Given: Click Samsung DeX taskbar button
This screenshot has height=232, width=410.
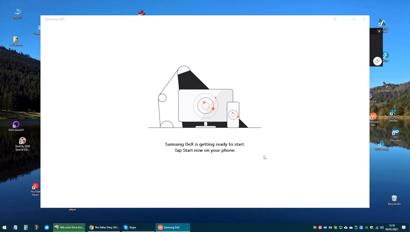Looking at the screenshot, I should (x=173, y=227).
